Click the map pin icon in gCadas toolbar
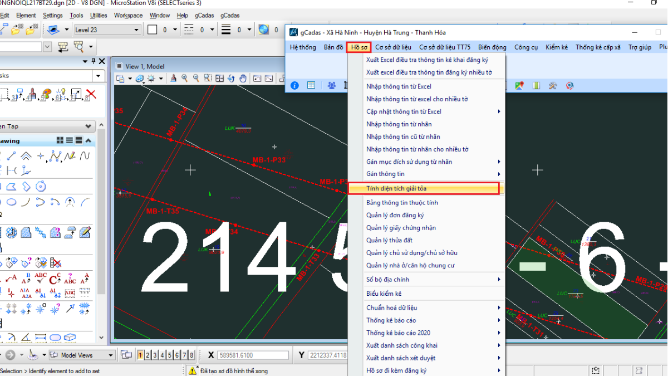 (x=519, y=86)
